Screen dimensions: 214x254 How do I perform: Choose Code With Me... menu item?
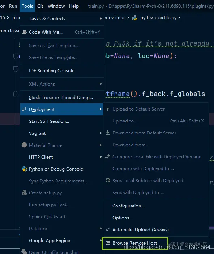pyautogui.click(x=63, y=32)
